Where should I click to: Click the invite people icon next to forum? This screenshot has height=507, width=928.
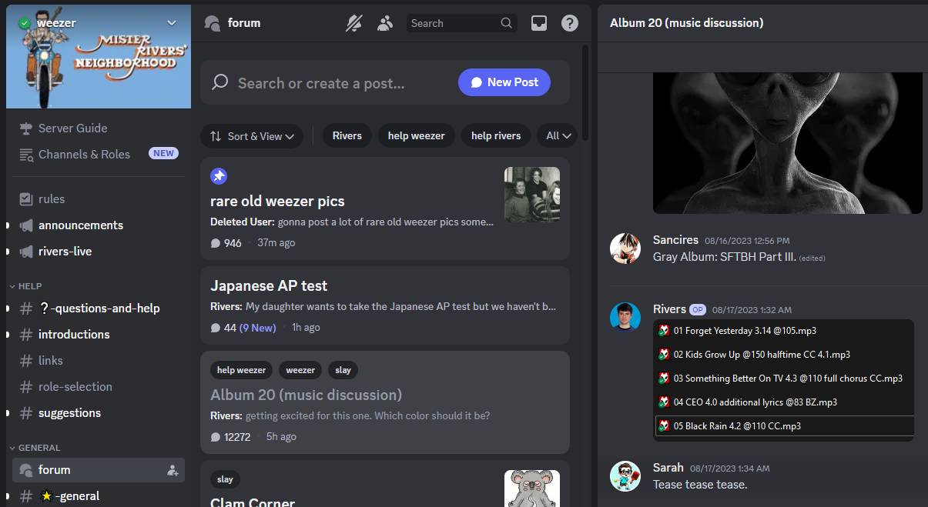pos(173,470)
